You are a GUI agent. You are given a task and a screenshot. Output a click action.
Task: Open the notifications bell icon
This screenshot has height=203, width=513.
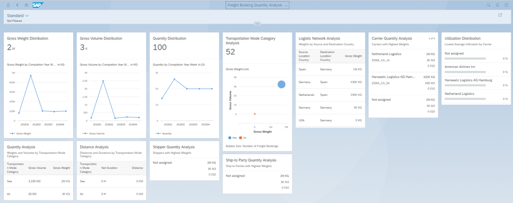[498, 5]
